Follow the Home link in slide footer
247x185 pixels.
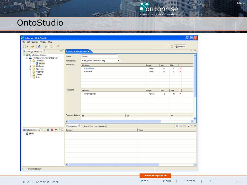tap(144, 181)
